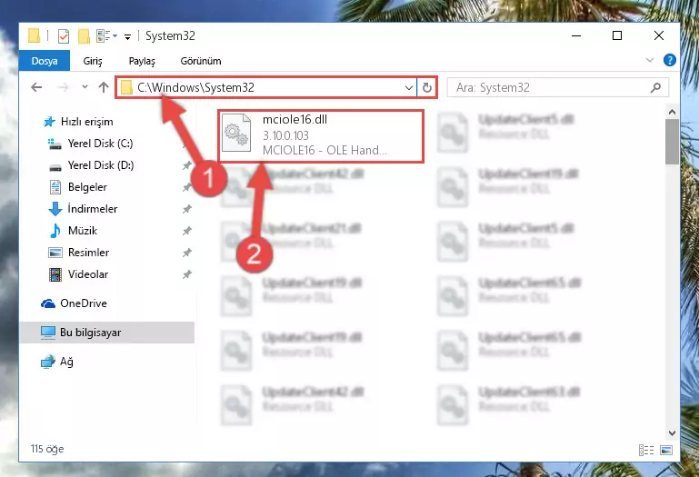Image resolution: width=699 pixels, height=477 pixels.
Task: Open Customize Quick Access Toolbar dropdown
Action: (127, 37)
